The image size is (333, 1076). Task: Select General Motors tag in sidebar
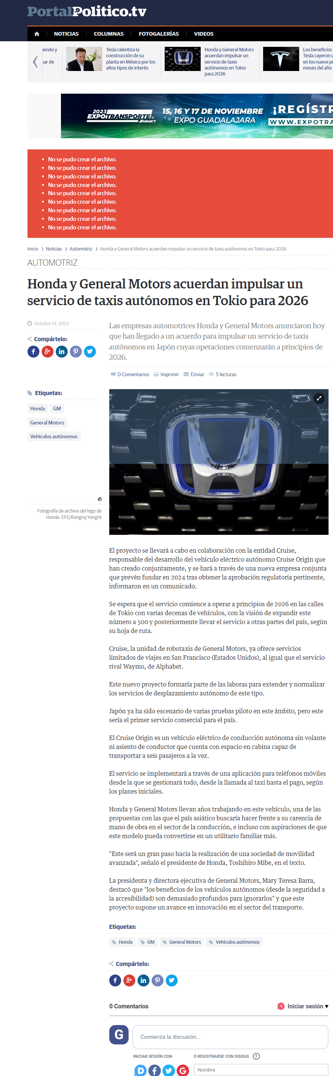[x=47, y=422]
